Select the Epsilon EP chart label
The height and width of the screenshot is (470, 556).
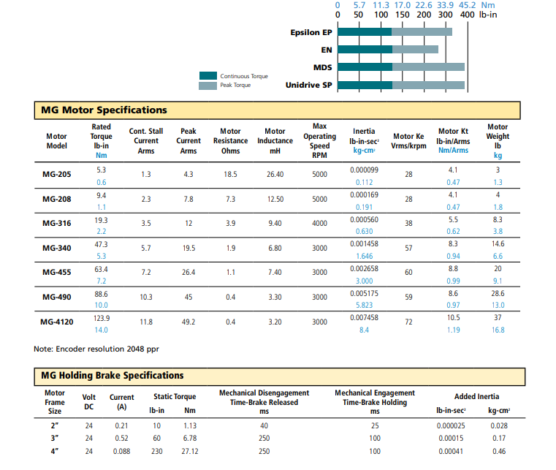[x=311, y=32]
